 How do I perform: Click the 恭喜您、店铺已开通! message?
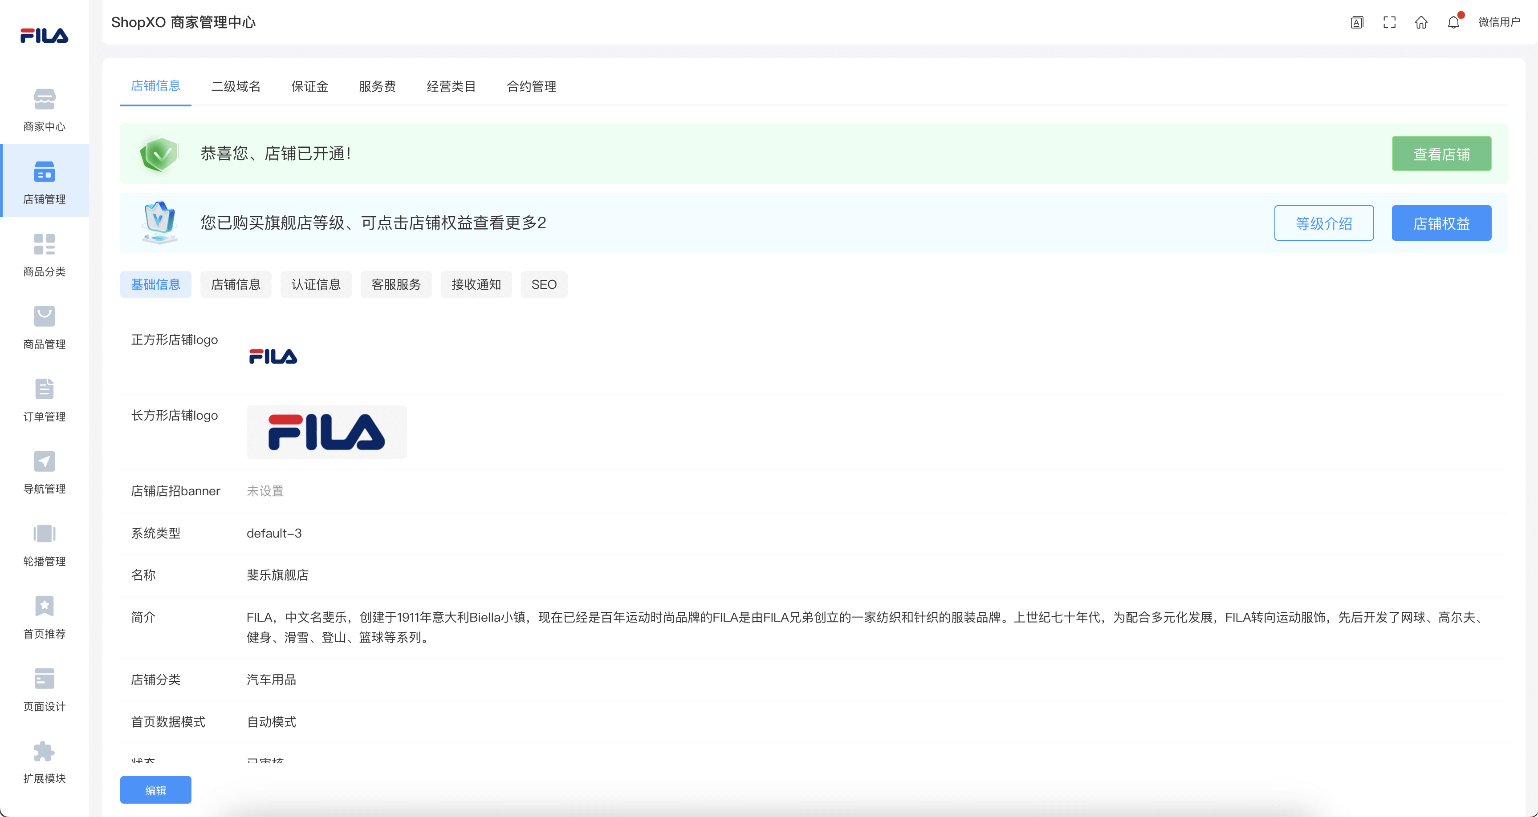coord(275,154)
